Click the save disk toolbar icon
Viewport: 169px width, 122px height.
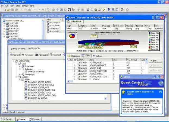pyautogui.click(x=12, y=10)
